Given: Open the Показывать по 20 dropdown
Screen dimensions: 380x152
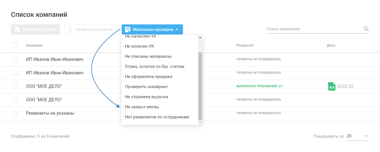Looking at the screenshot, I should [x=358, y=136].
